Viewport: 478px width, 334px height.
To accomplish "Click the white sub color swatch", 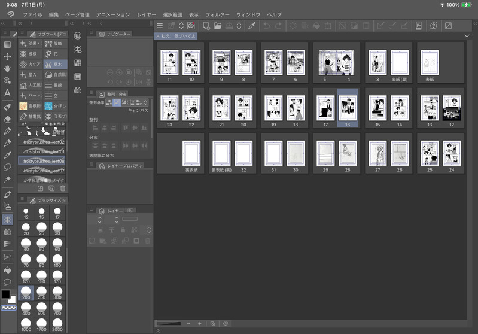I will click(x=12, y=300).
